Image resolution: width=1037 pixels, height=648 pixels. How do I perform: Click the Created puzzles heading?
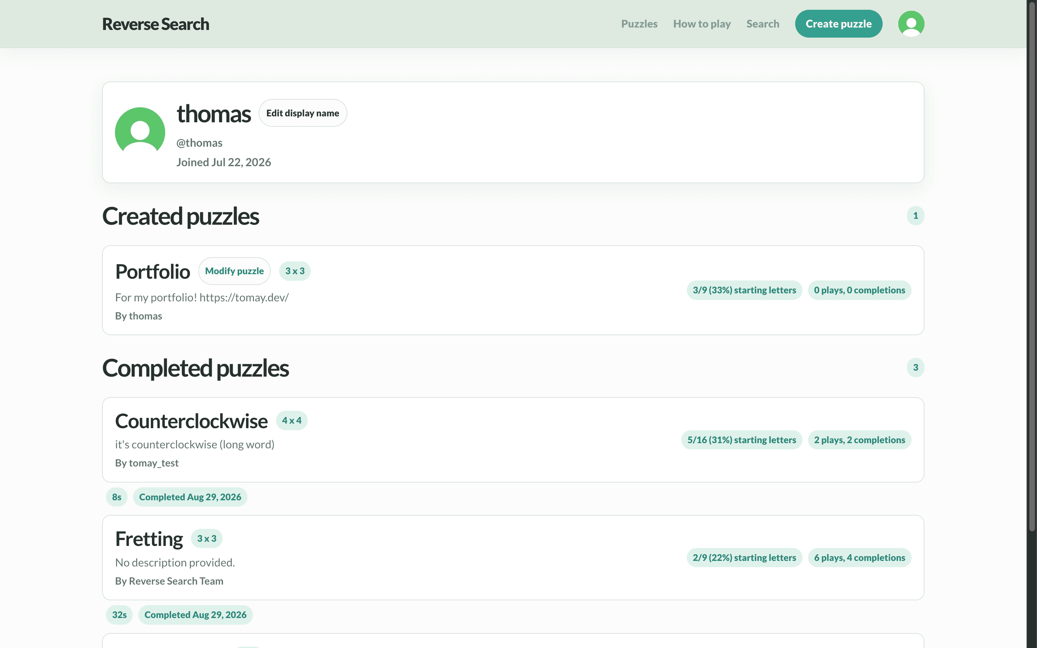[x=180, y=216]
